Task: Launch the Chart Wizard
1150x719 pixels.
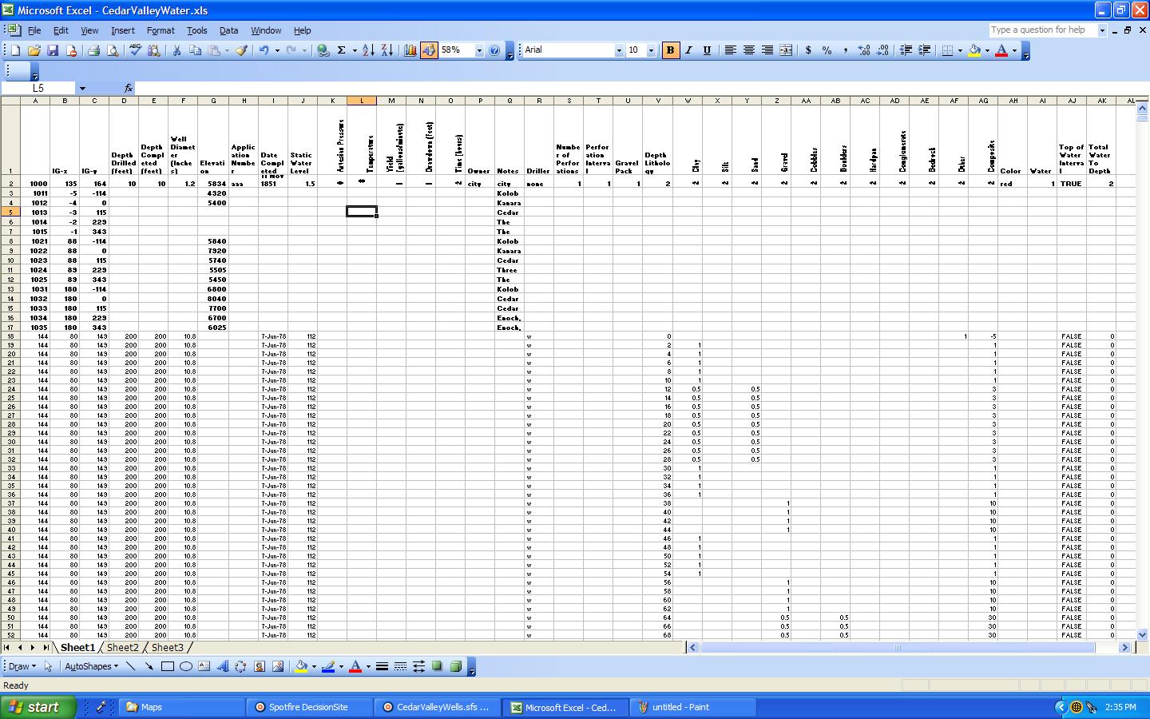Action: click(410, 50)
